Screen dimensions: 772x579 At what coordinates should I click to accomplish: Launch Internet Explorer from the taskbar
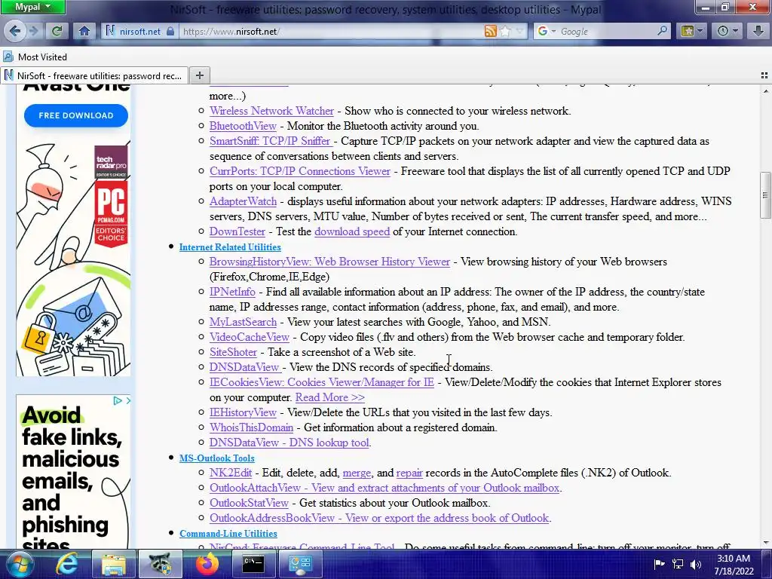[67, 564]
